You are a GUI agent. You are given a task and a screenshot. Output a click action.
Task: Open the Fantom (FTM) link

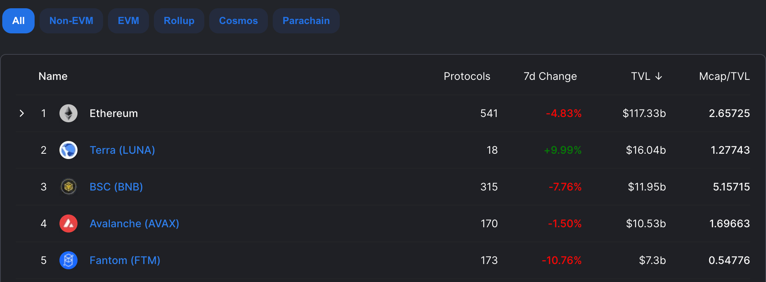point(125,260)
